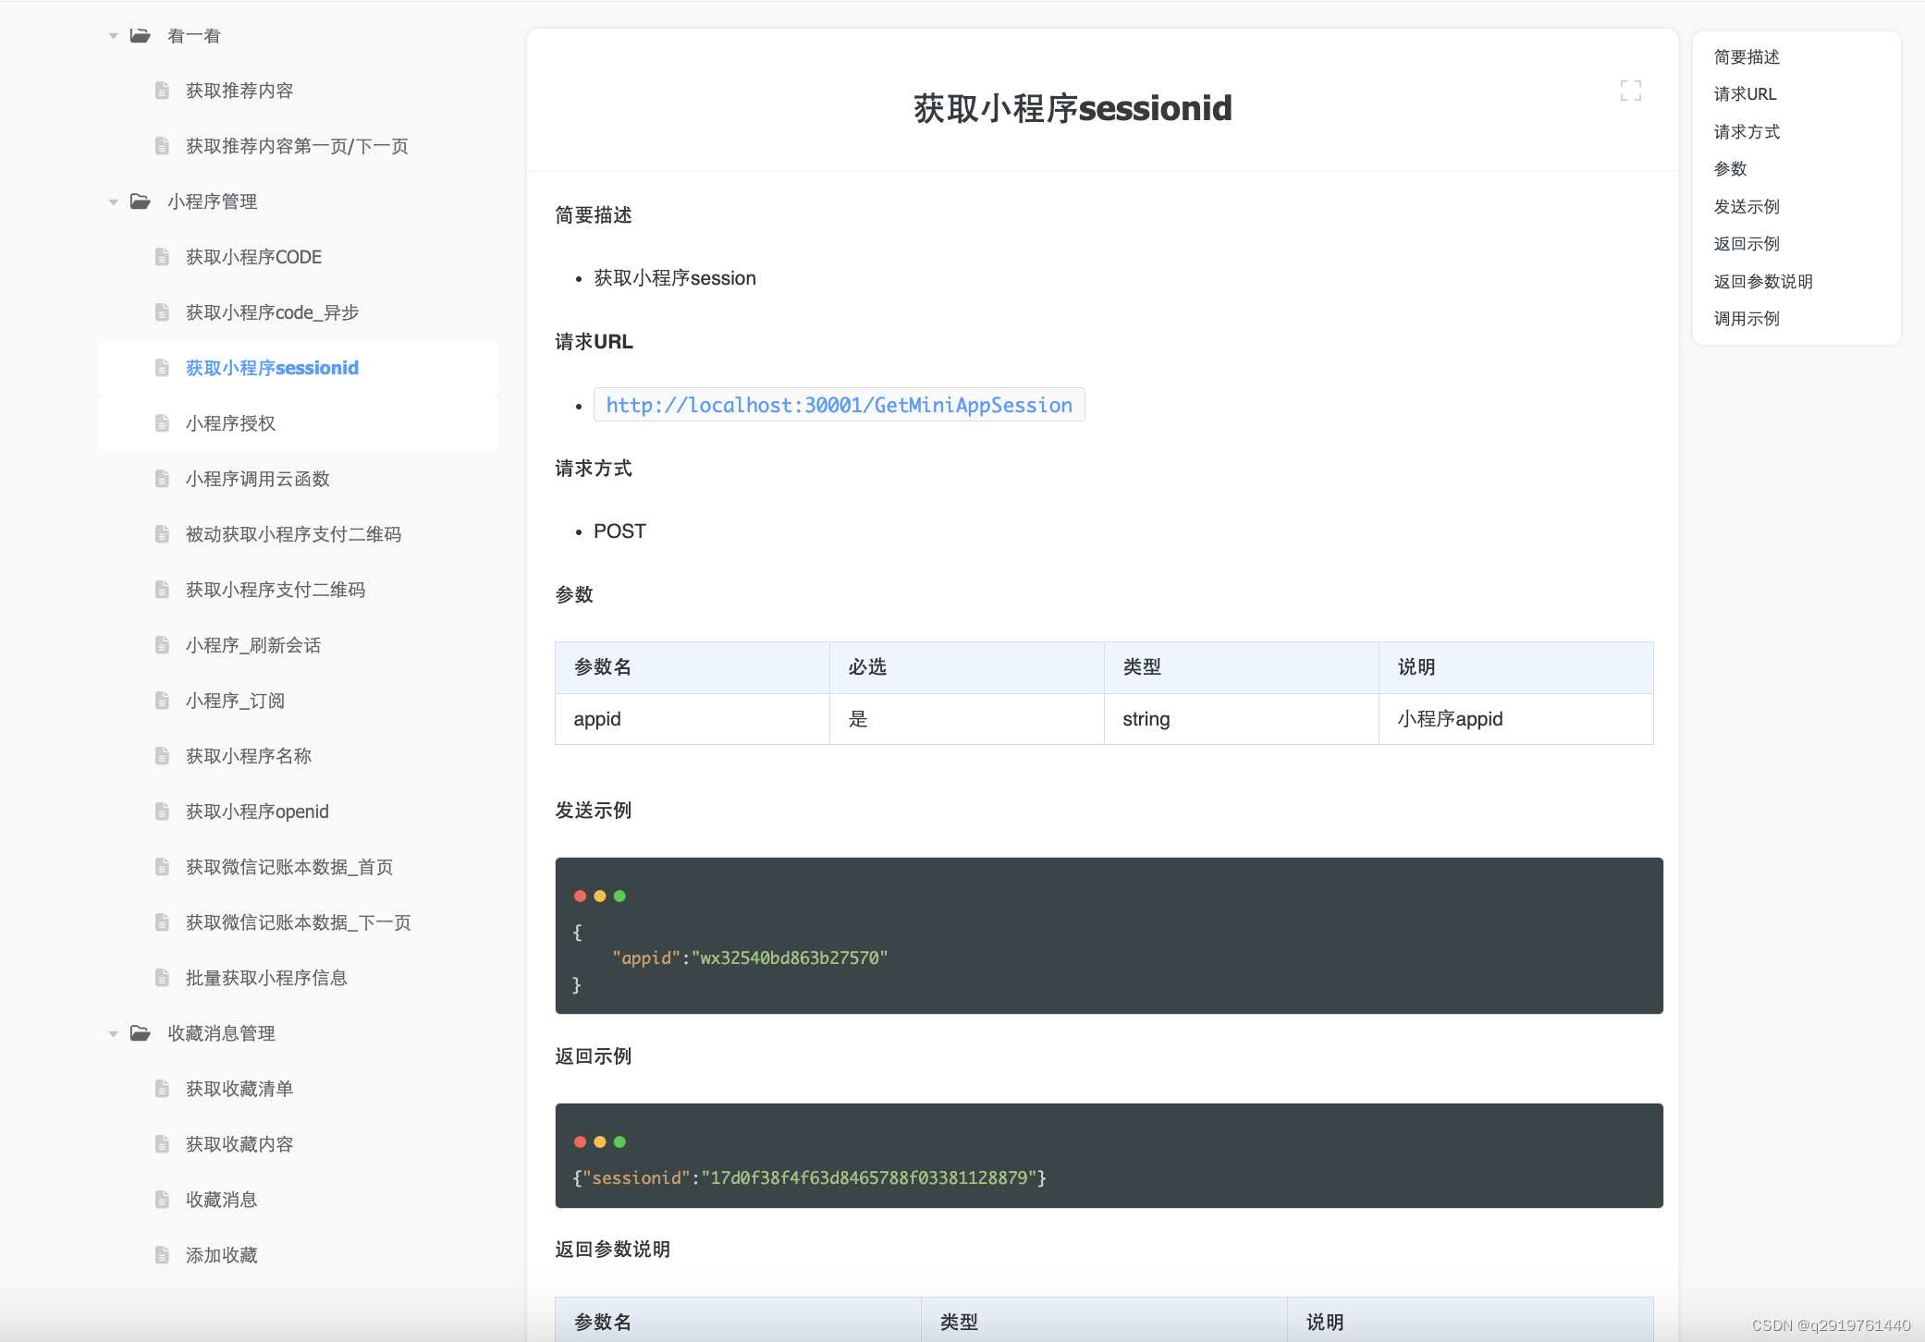Open the 被动获取小程序支付二维码 page
This screenshot has height=1342, width=1925.
pyautogui.click(x=294, y=534)
